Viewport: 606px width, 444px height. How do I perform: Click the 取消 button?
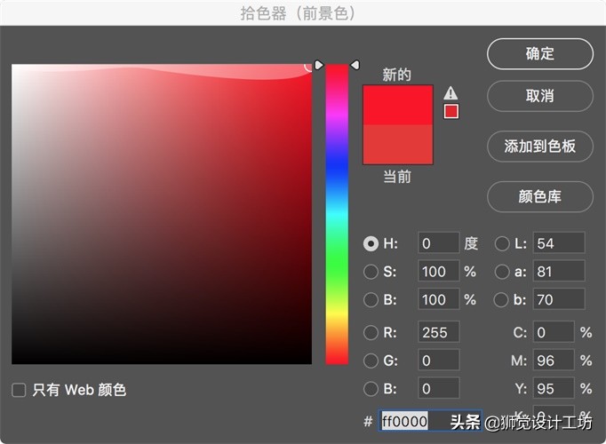coord(540,96)
